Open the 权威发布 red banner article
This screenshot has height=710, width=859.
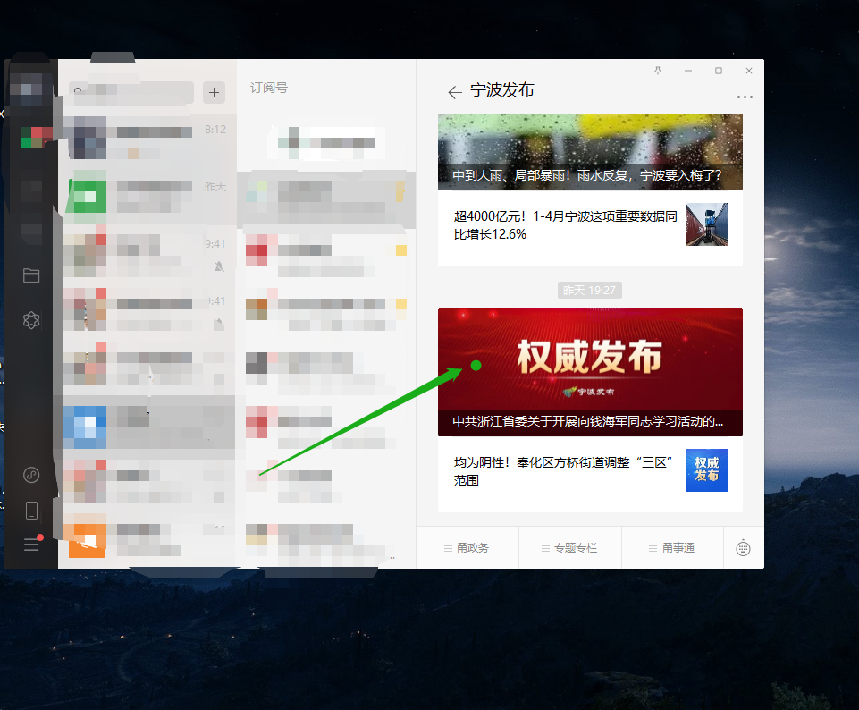click(x=590, y=372)
